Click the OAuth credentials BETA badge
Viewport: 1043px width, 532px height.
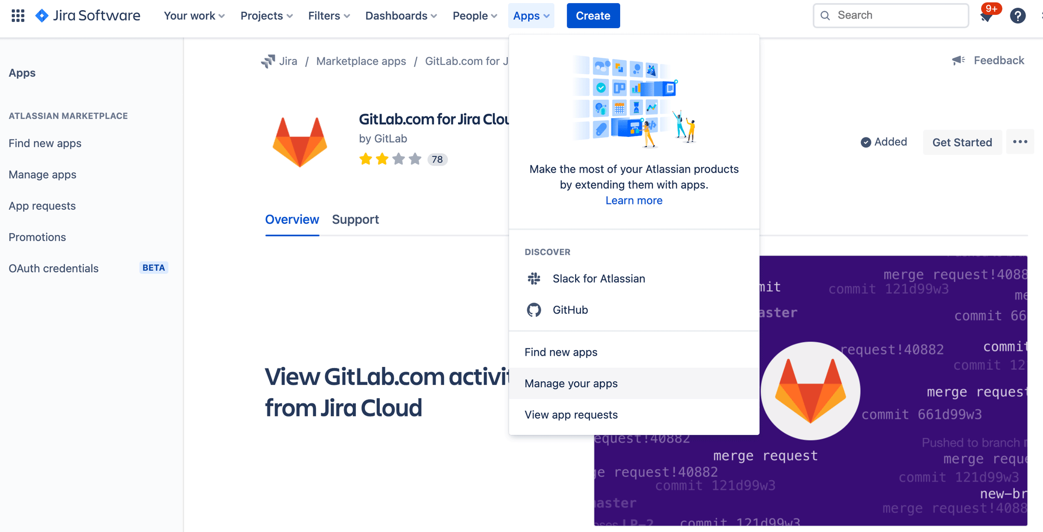coord(153,267)
